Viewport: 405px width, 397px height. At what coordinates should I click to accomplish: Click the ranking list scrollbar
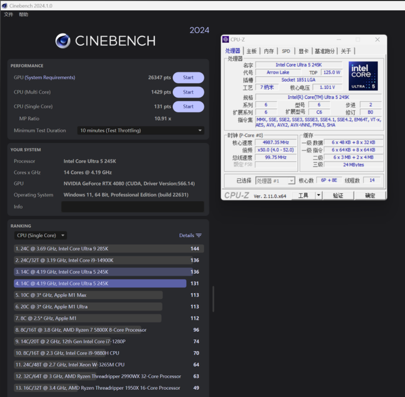click(x=213, y=299)
